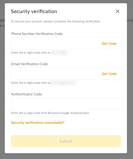Get Code for phone number verification
This screenshot has height=159, width=133.
click(x=109, y=44)
